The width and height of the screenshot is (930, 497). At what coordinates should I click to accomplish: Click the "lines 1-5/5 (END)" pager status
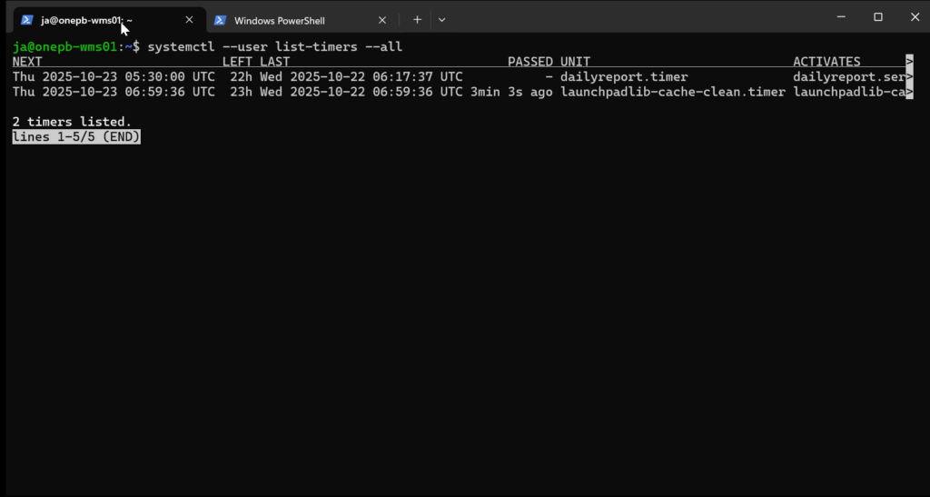76,137
